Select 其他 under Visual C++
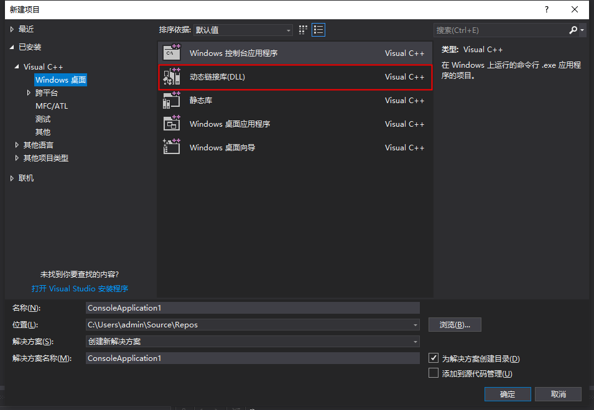594x410 pixels. point(43,132)
